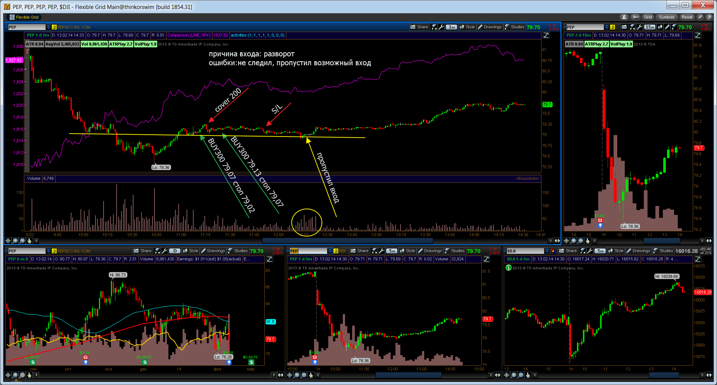Toggle scale button on the $DJI chart header

698,259
